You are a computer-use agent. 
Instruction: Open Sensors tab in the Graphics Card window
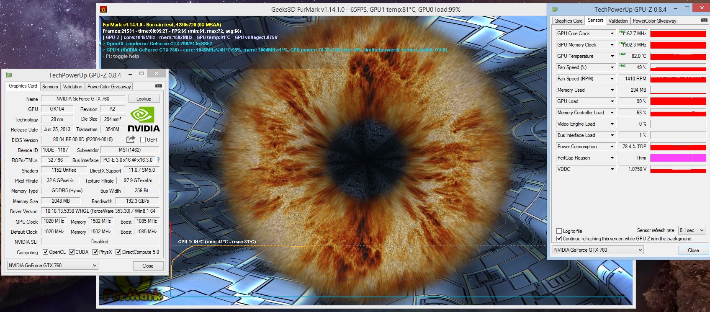(x=50, y=86)
